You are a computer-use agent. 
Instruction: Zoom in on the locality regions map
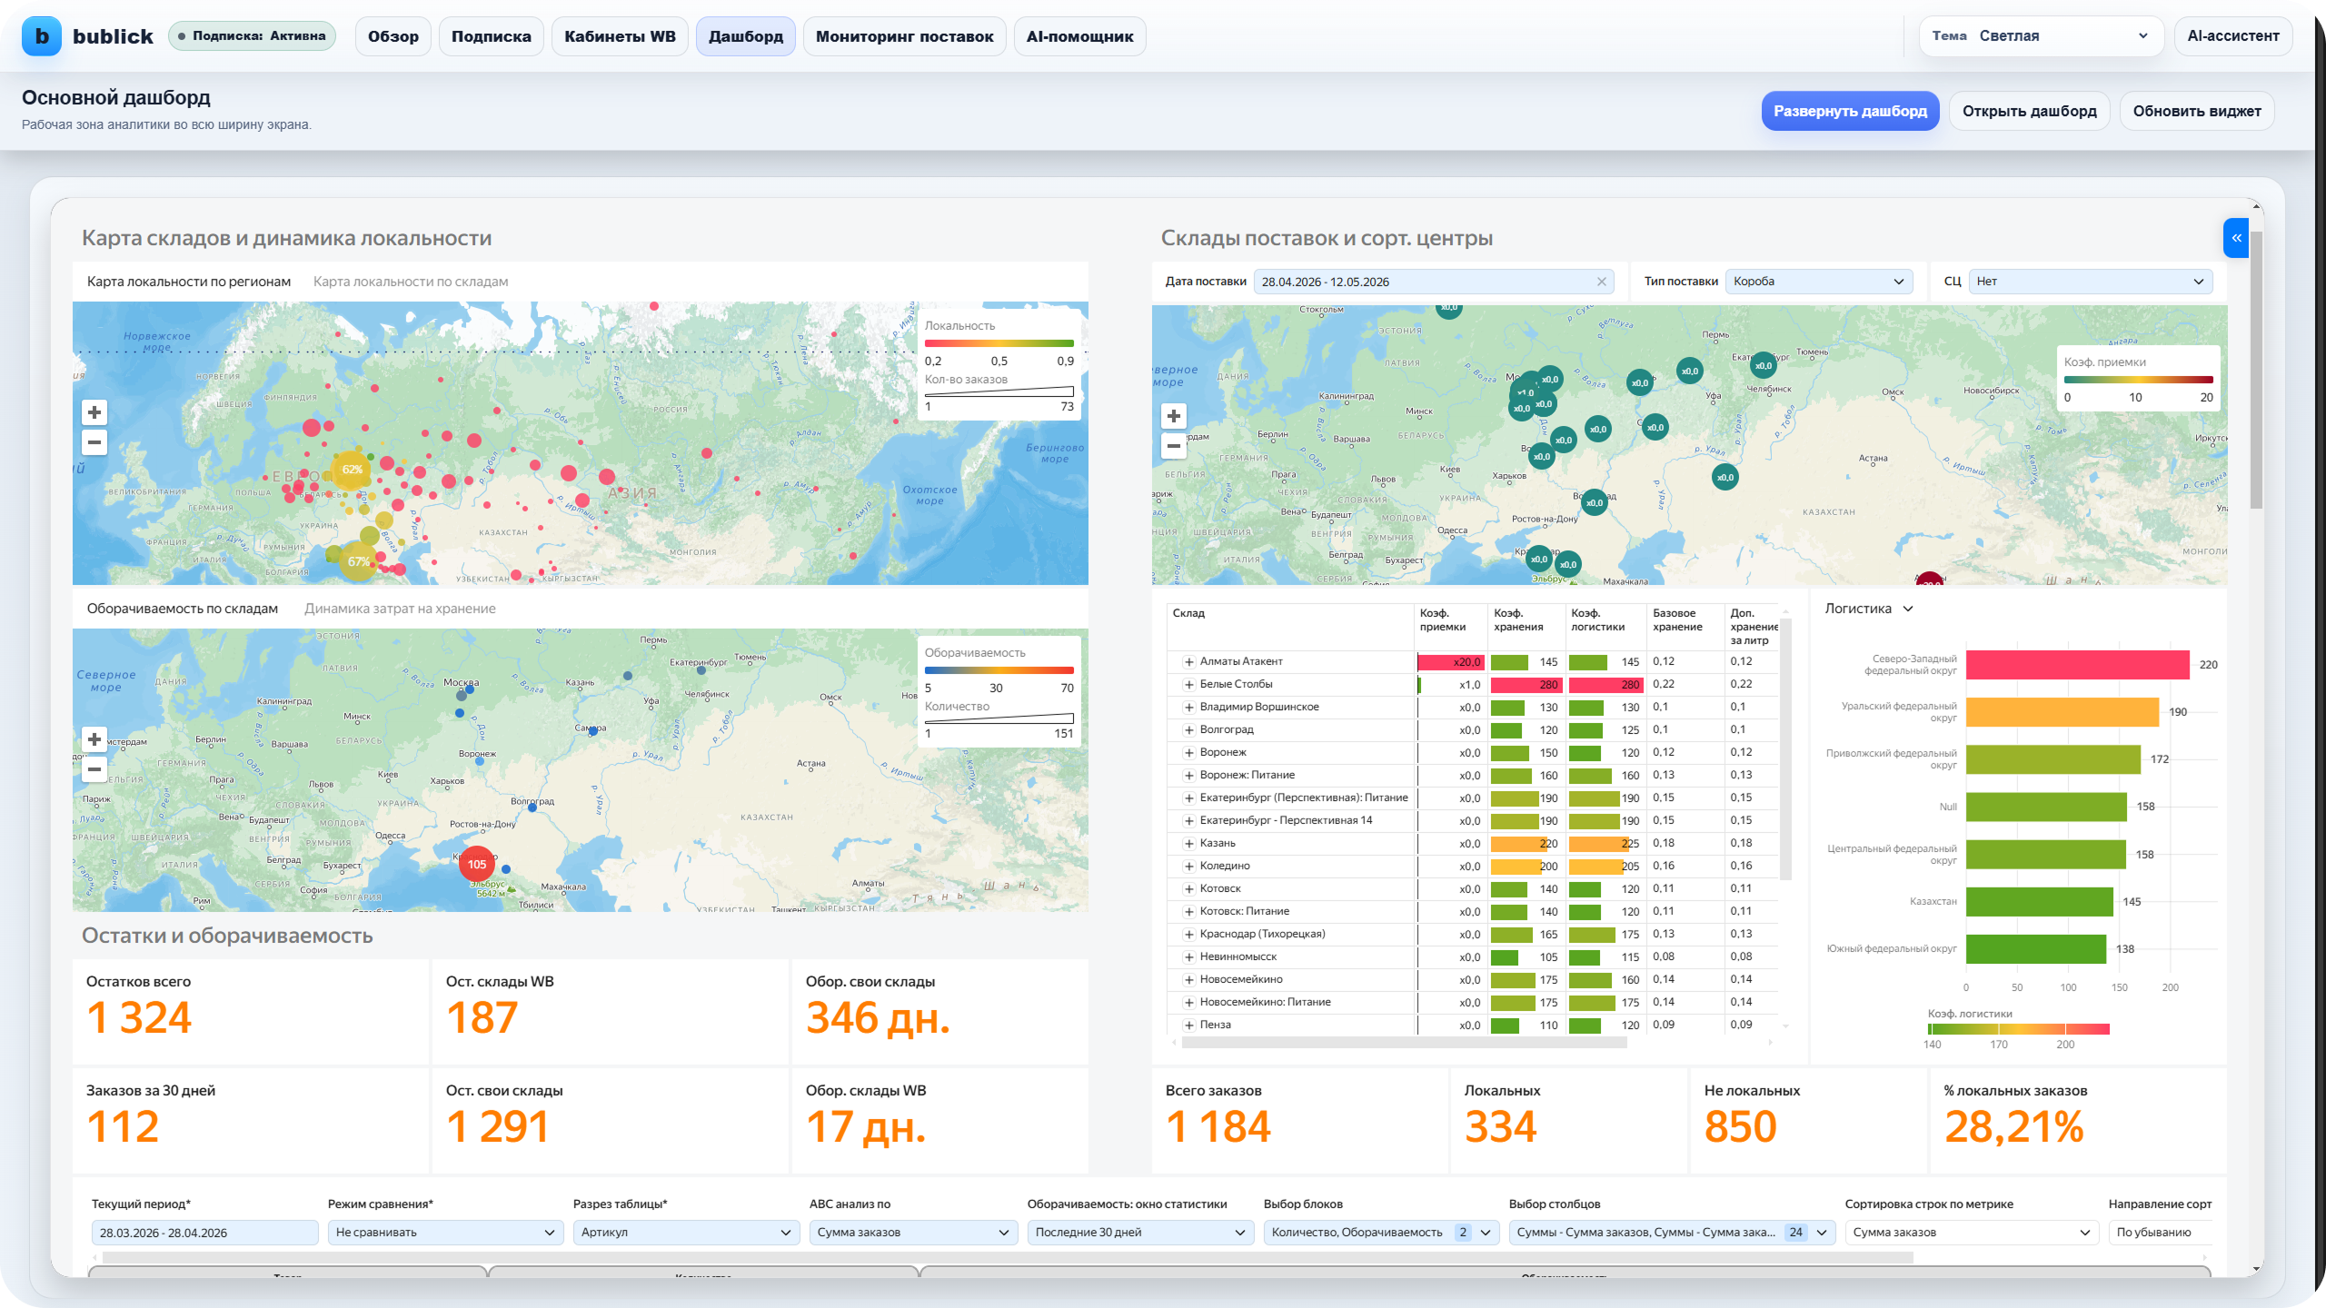click(x=94, y=412)
